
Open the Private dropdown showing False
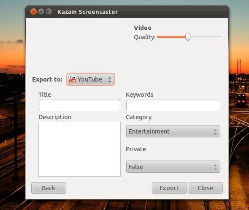173,167
